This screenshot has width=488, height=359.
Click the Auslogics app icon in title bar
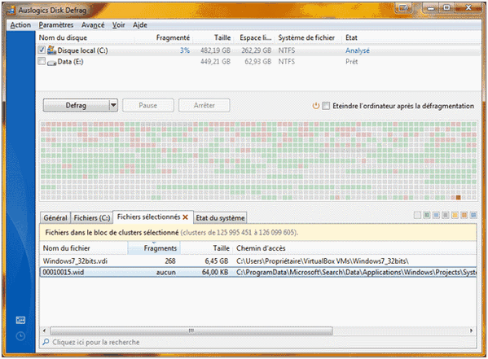11,11
